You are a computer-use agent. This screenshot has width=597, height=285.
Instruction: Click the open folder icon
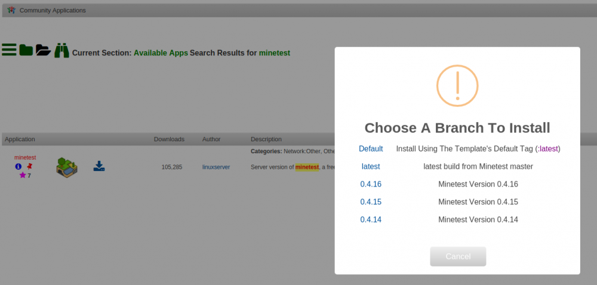pos(43,49)
